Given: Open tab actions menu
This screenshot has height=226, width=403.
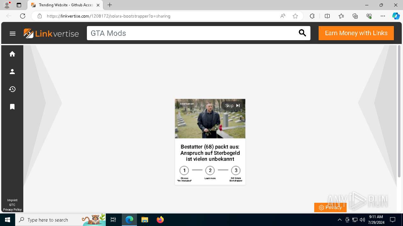Looking at the screenshot, I should click(19, 5).
